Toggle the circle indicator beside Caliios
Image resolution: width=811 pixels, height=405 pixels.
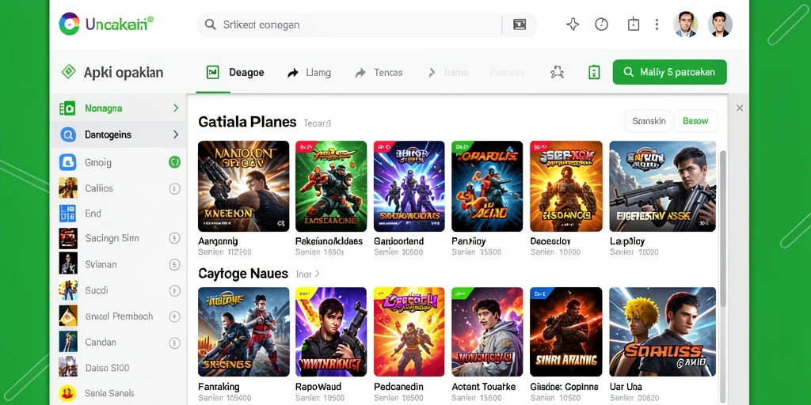174,188
